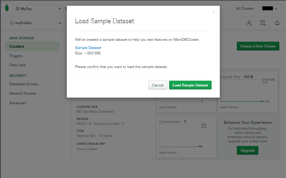This screenshot has width=286, height=178.
Task: Click the SECURITY section heading
Action: [x=18, y=76]
